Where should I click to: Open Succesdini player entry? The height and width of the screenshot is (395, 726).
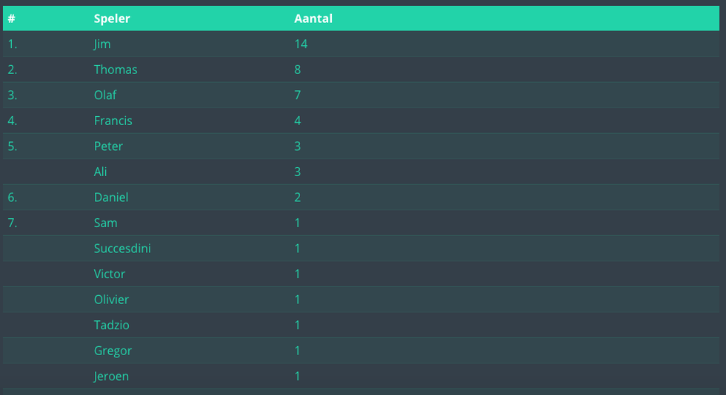click(122, 249)
